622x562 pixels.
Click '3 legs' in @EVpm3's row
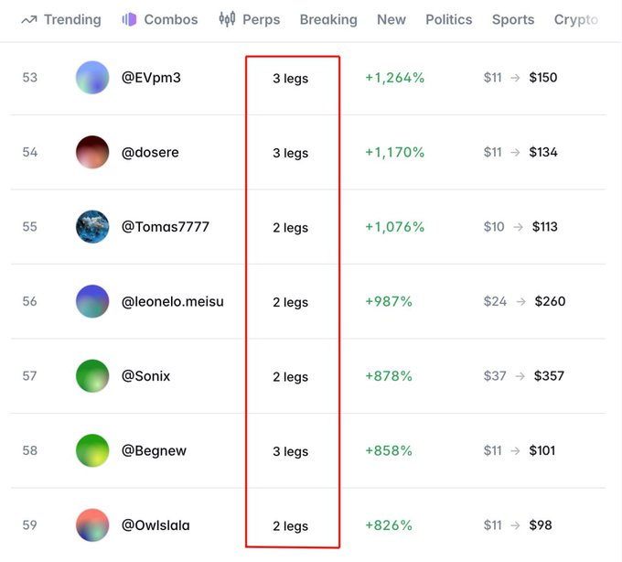pos(290,78)
